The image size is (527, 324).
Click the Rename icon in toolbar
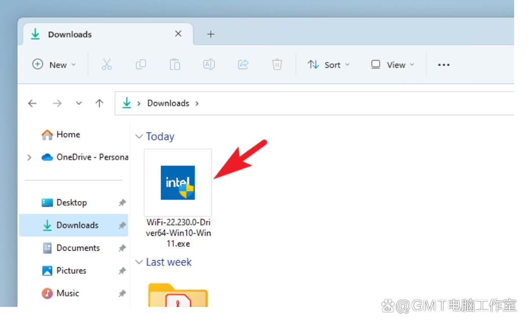pos(209,65)
